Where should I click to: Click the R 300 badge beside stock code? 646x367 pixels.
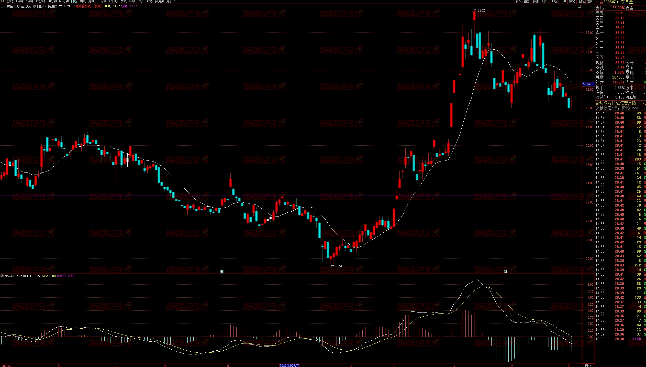(601, 2)
